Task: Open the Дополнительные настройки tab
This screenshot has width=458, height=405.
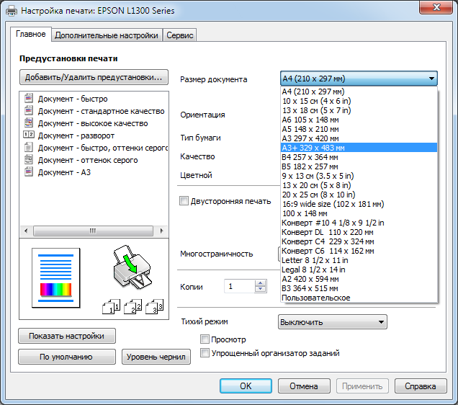Action: click(107, 35)
